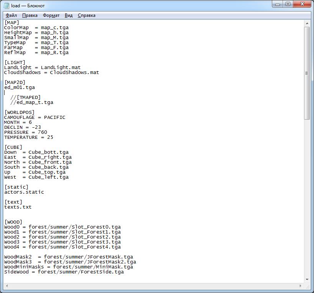Click the [CUBE] section header
Image resolution: width=314 pixels, height=293 pixels.
coord(13,147)
